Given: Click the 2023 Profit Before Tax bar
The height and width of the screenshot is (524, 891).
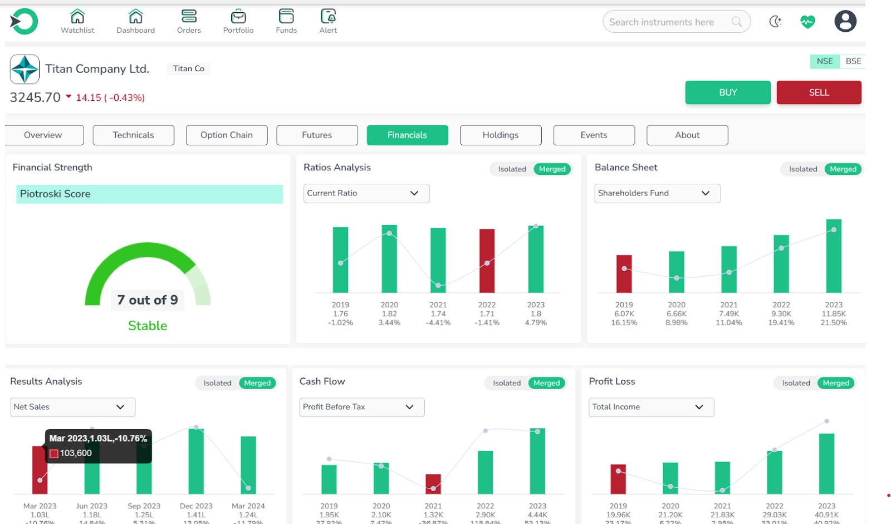Looking at the screenshot, I should pos(537,461).
